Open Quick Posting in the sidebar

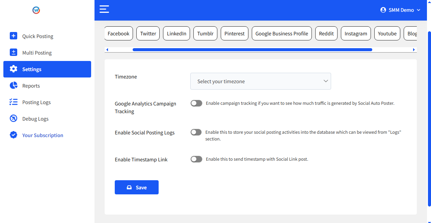tap(47, 36)
